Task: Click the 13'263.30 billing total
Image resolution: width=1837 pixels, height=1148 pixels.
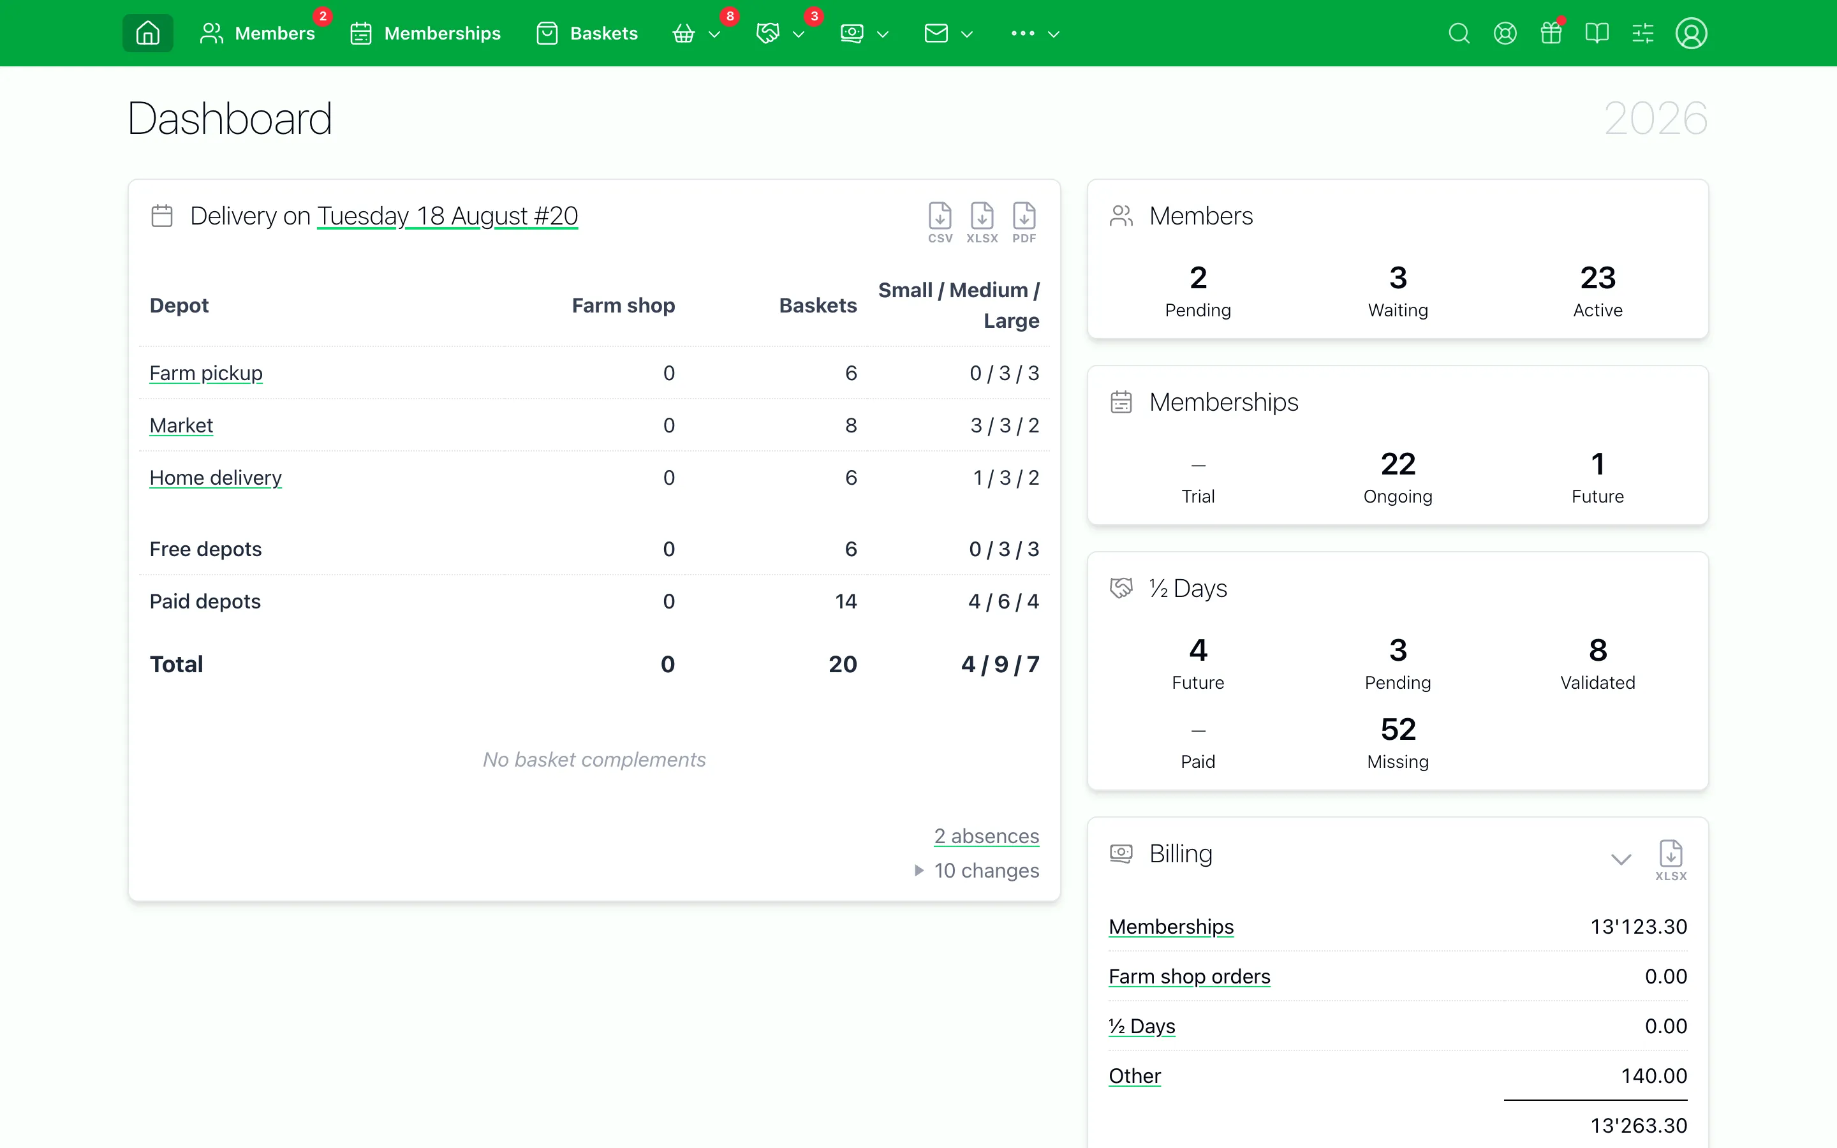Action: (x=1638, y=1125)
